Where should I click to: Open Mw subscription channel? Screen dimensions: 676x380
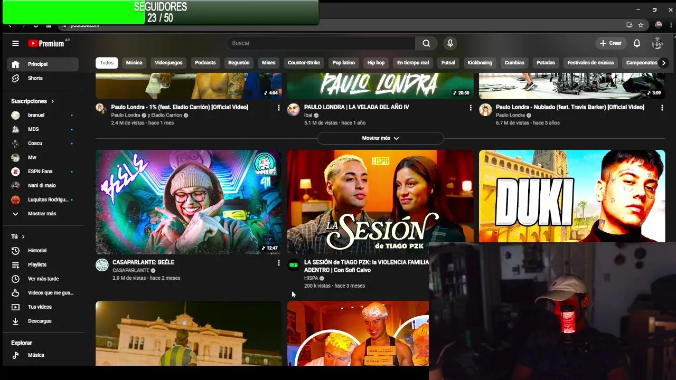coord(43,157)
